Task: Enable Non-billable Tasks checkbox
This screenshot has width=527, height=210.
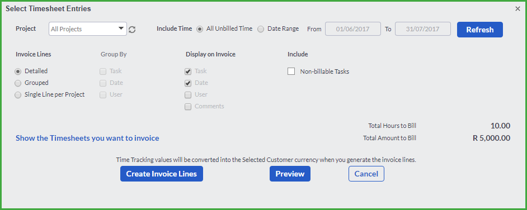Action: coord(291,71)
